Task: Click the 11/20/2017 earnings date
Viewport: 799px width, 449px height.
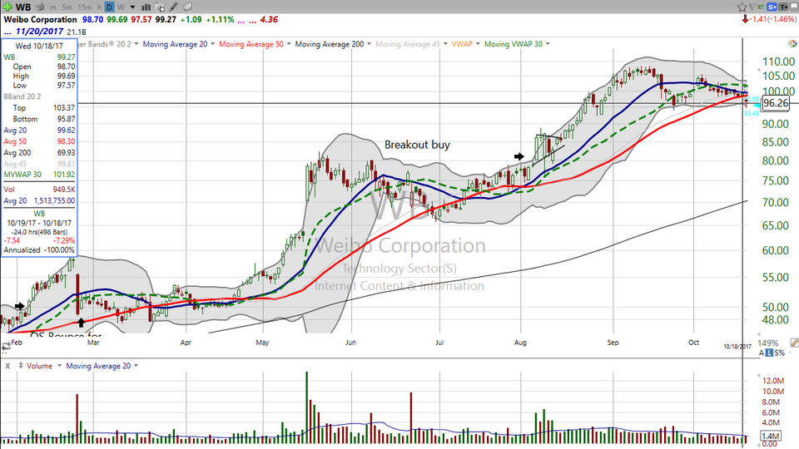Action: [x=39, y=32]
